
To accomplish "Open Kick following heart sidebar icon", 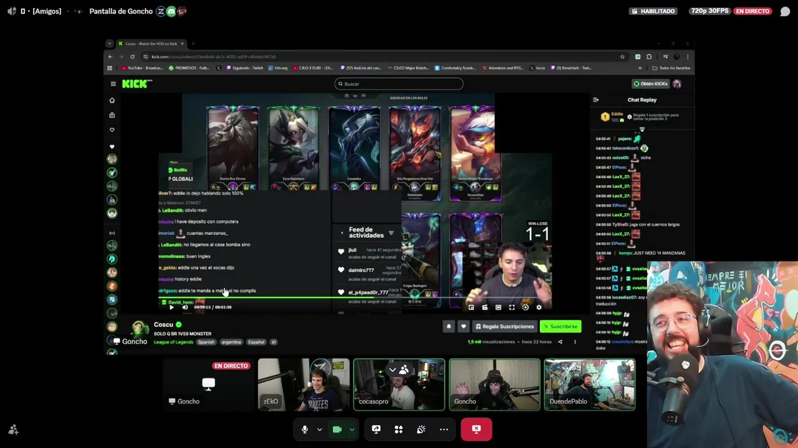I will (x=112, y=130).
